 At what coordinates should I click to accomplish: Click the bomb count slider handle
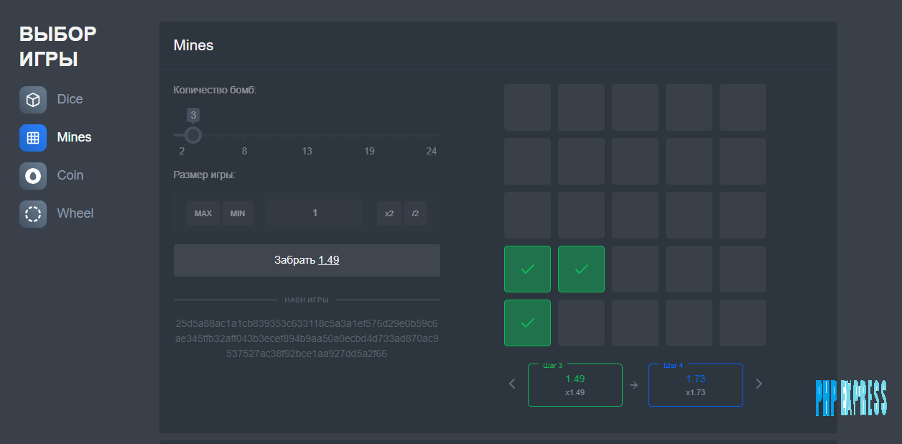[x=193, y=135]
